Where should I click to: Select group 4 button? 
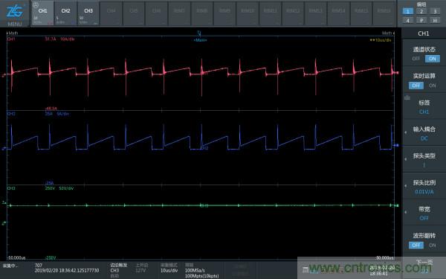408,21
